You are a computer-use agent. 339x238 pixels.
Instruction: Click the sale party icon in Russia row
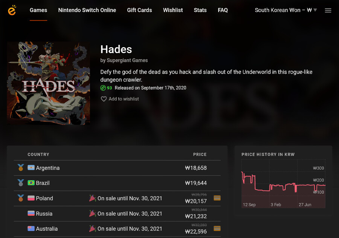coord(92,213)
